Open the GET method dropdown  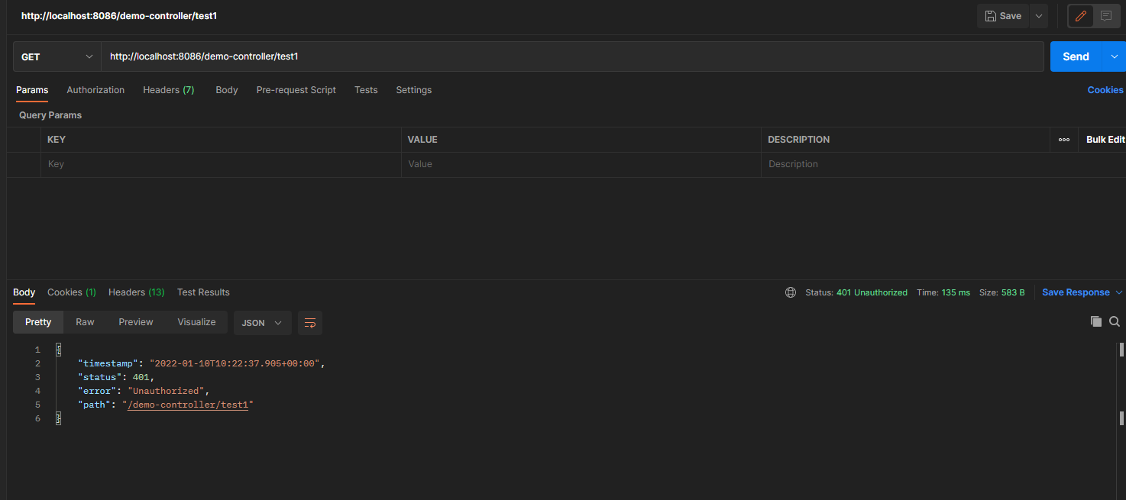57,57
